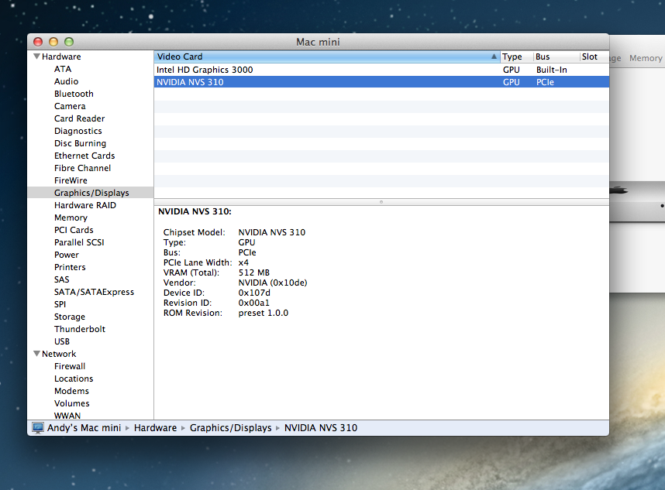The image size is (665, 490).
Task: Select USB in the sidebar
Action: 62,341
